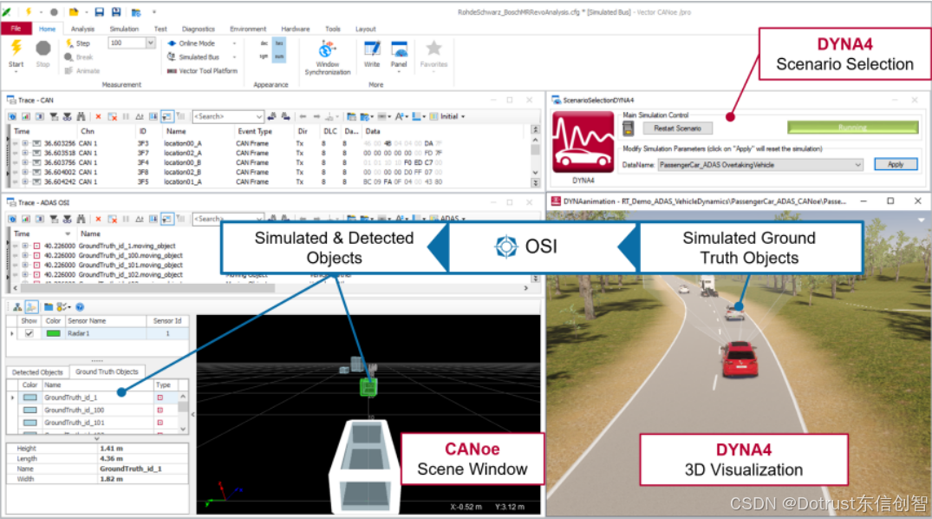Click the Stop measurement icon
The image size is (932, 519).
(x=42, y=49)
